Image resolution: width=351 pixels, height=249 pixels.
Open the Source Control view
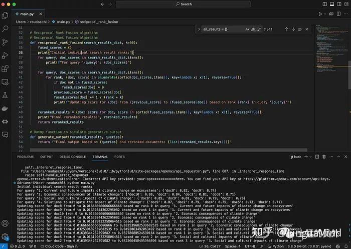[x=5, y=42]
